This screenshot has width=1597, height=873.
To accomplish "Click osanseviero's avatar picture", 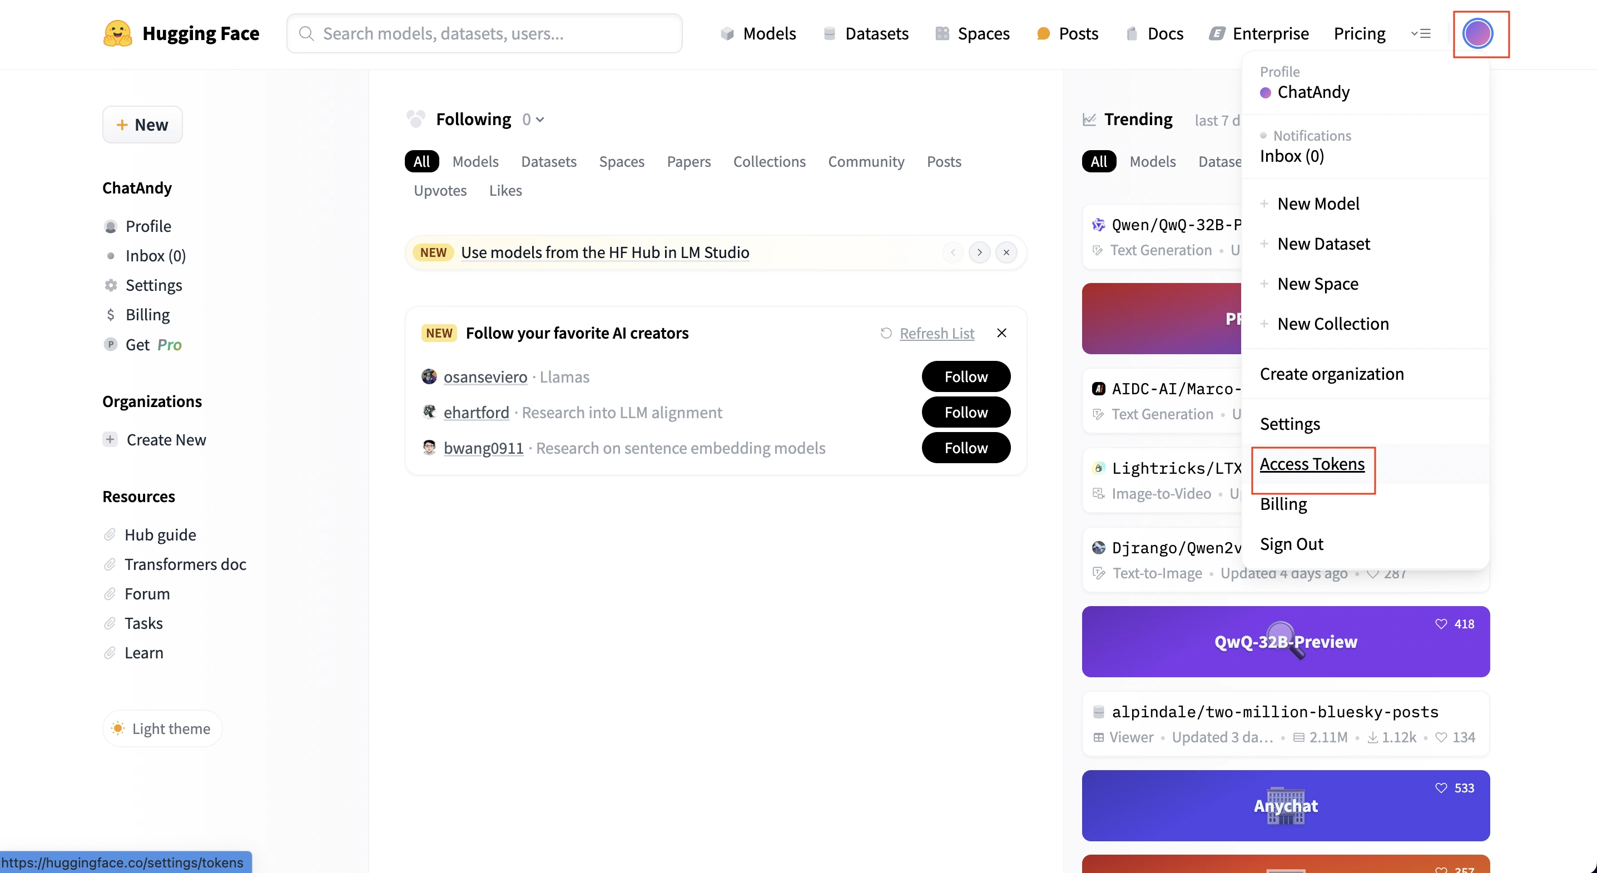I will pos(429,376).
